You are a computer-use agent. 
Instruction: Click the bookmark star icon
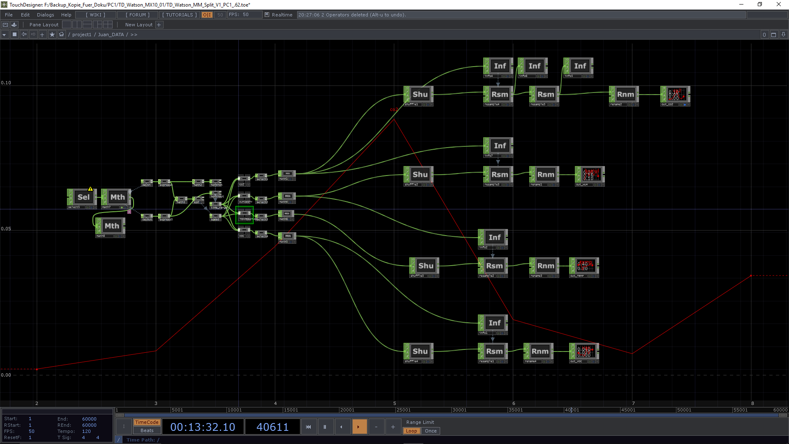52,35
